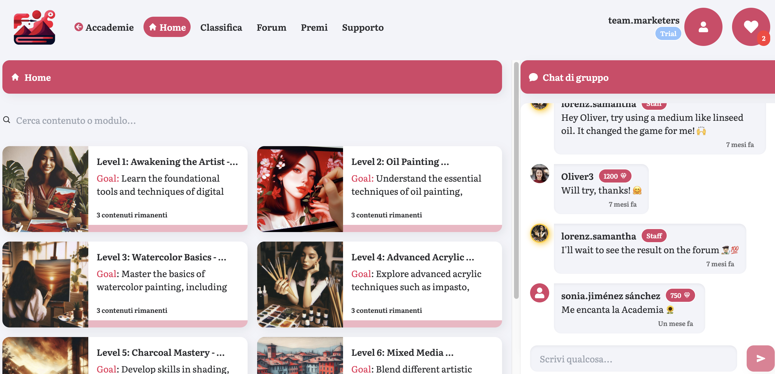This screenshot has width=775, height=374.
Task: Click the Level 4 Advanced Acrylic thumbnail
Action: click(300, 284)
